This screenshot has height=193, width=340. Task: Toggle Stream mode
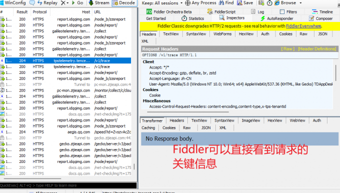pyautogui.click(x=99, y=3)
